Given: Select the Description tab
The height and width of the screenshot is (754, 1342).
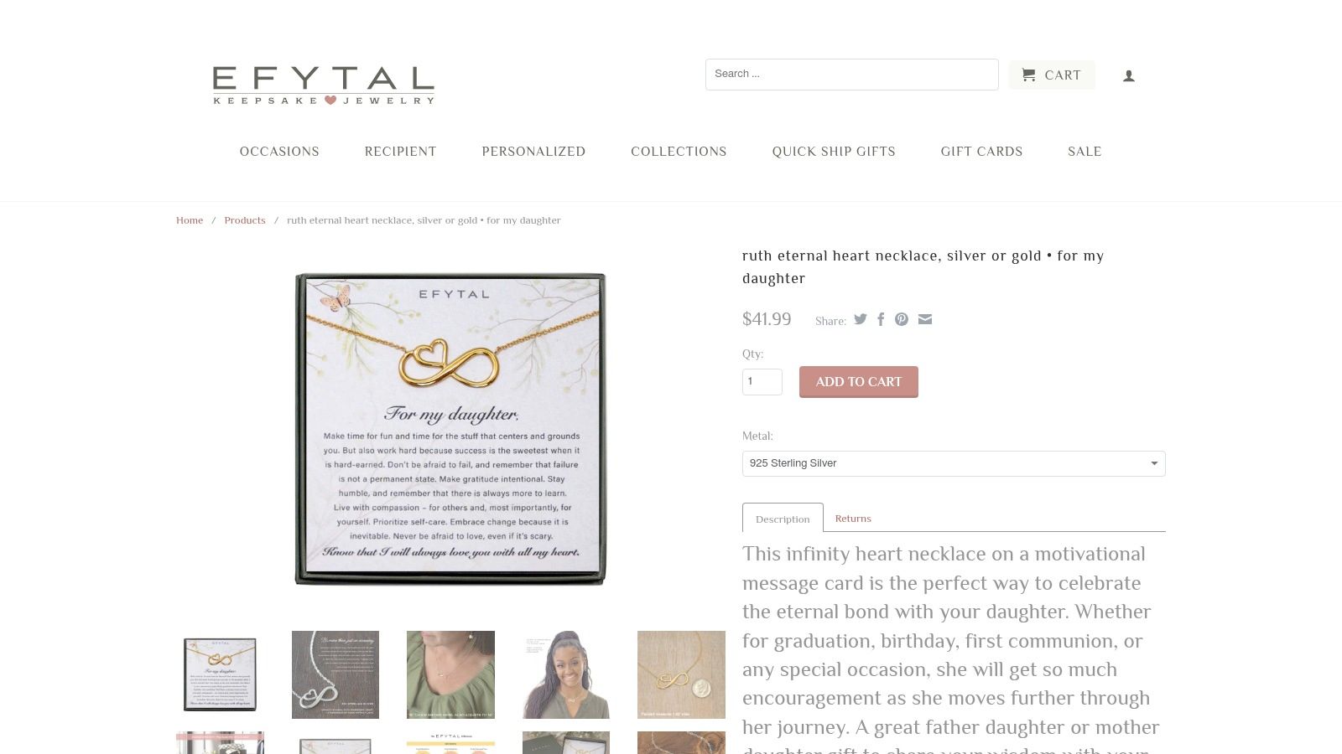Looking at the screenshot, I should (x=783, y=518).
